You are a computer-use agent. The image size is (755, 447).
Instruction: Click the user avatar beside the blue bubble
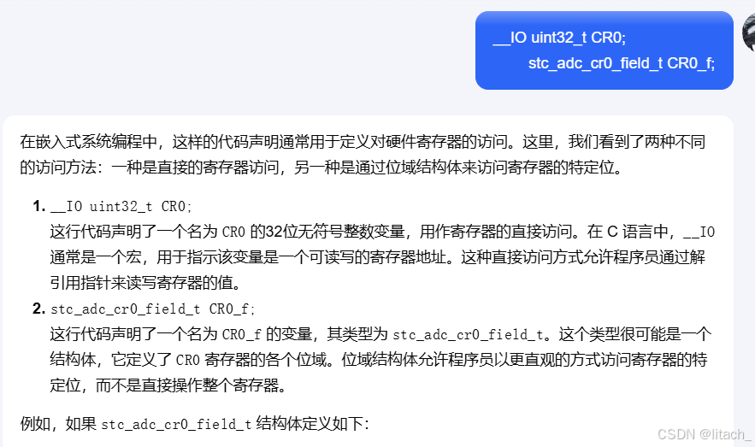coord(749,32)
